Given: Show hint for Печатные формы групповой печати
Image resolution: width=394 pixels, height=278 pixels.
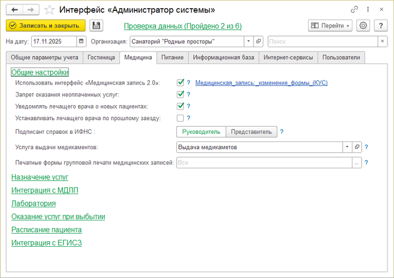Looking at the screenshot, I should [x=366, y=163].
